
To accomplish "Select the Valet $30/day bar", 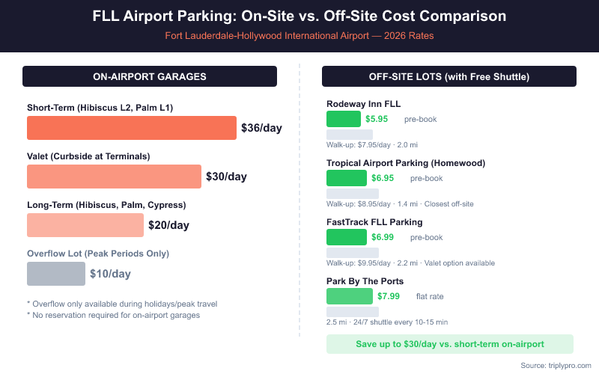I will tap(114, 177).
